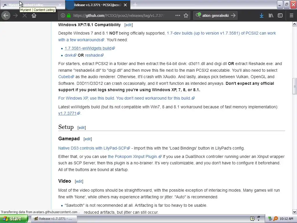Open the 1.7.3581-wxWidgets build link
The width and height of the screenshot is (297, 223).
(x=90, y=48)
